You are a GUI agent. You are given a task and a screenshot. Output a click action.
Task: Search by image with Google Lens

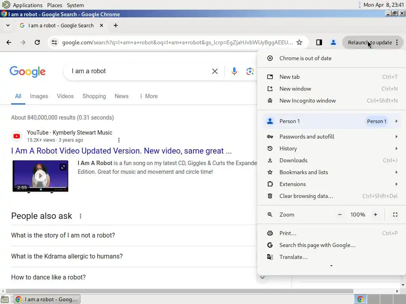pyautogui.click(x=250, y=71)
